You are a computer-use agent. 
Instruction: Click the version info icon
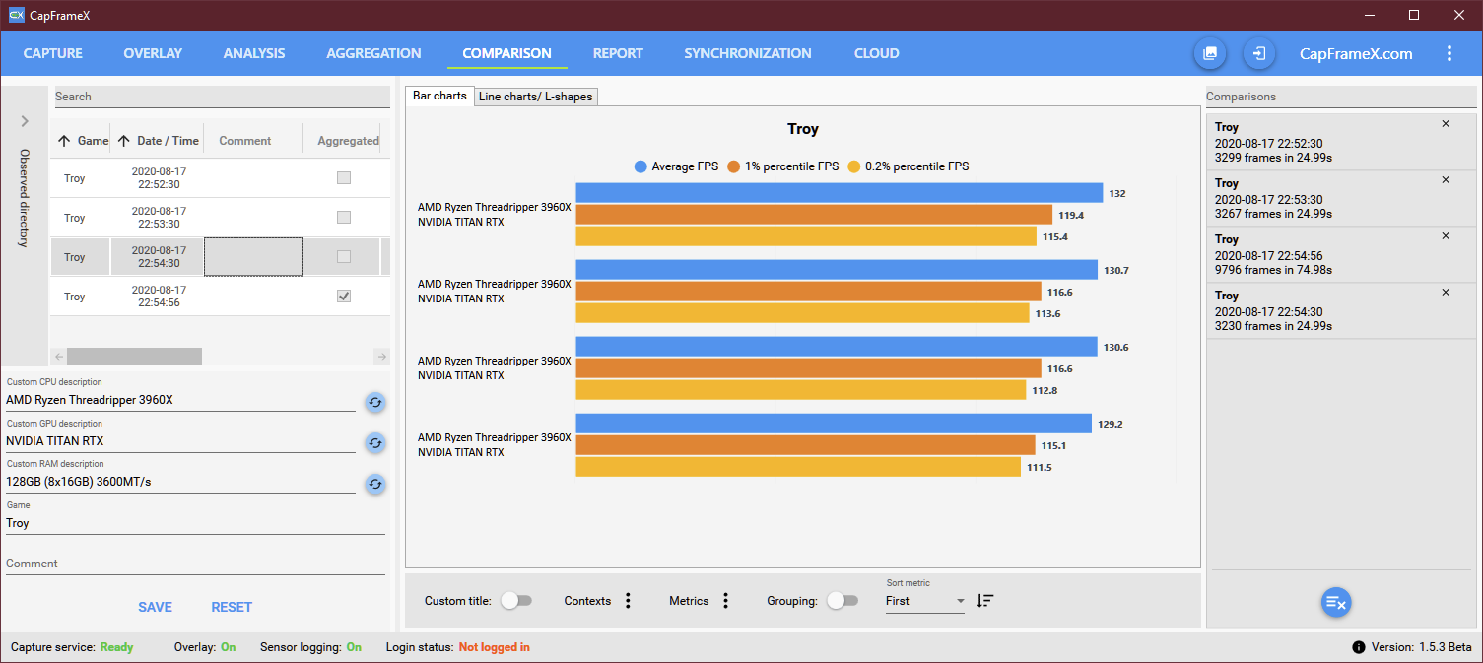click(1359, 647)
